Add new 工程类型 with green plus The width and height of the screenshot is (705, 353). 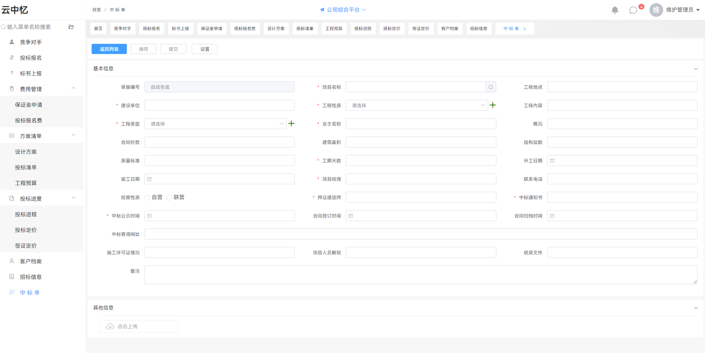click(291, 123)
